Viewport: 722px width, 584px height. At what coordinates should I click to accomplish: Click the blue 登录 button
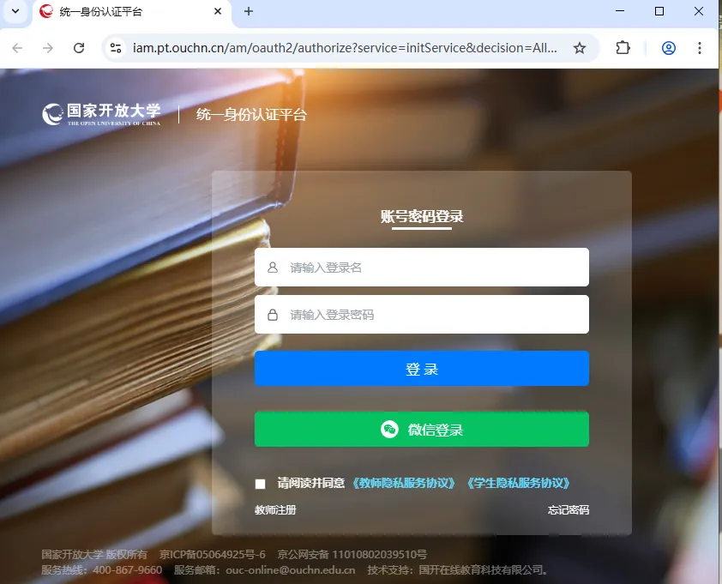point(422,369)
